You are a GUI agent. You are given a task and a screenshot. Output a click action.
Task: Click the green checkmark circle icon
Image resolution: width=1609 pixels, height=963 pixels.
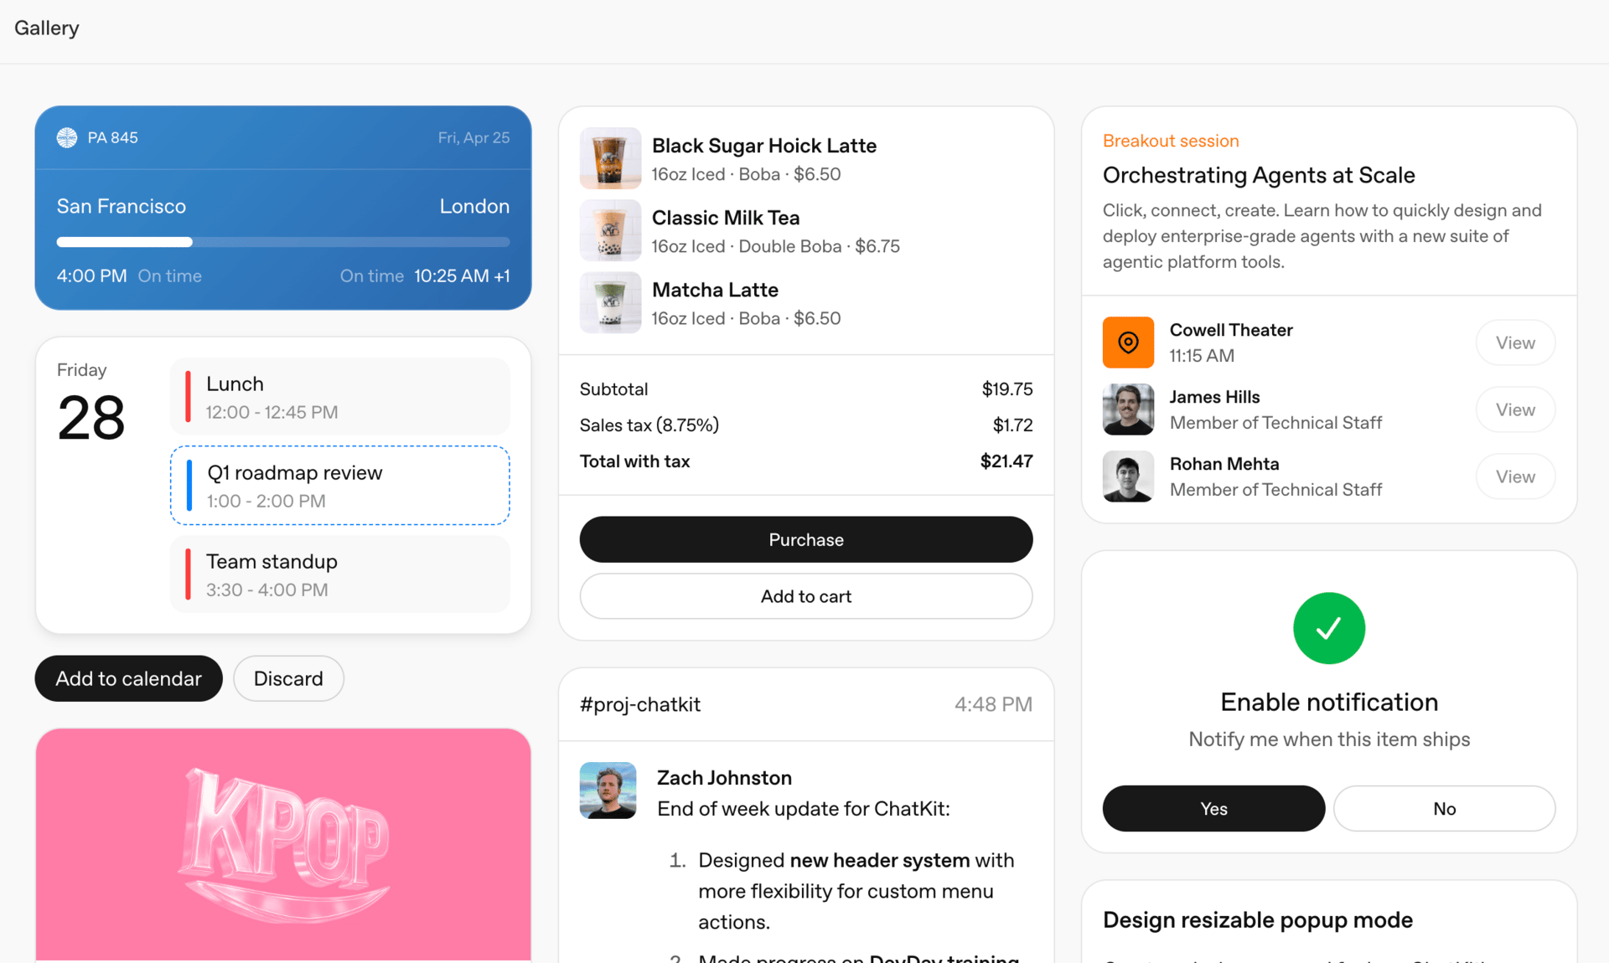point(1328,628)
